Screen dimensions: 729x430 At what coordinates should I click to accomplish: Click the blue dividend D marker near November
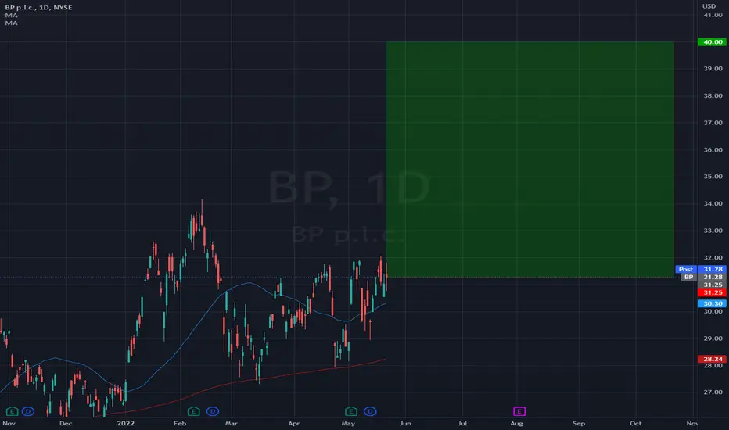coord(28,411)
